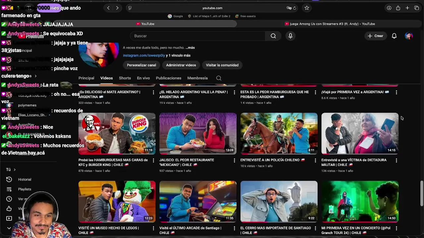Open a new tab with the plus icon
Viewport: 424px width, 238px height.
[x=407, y=8]
